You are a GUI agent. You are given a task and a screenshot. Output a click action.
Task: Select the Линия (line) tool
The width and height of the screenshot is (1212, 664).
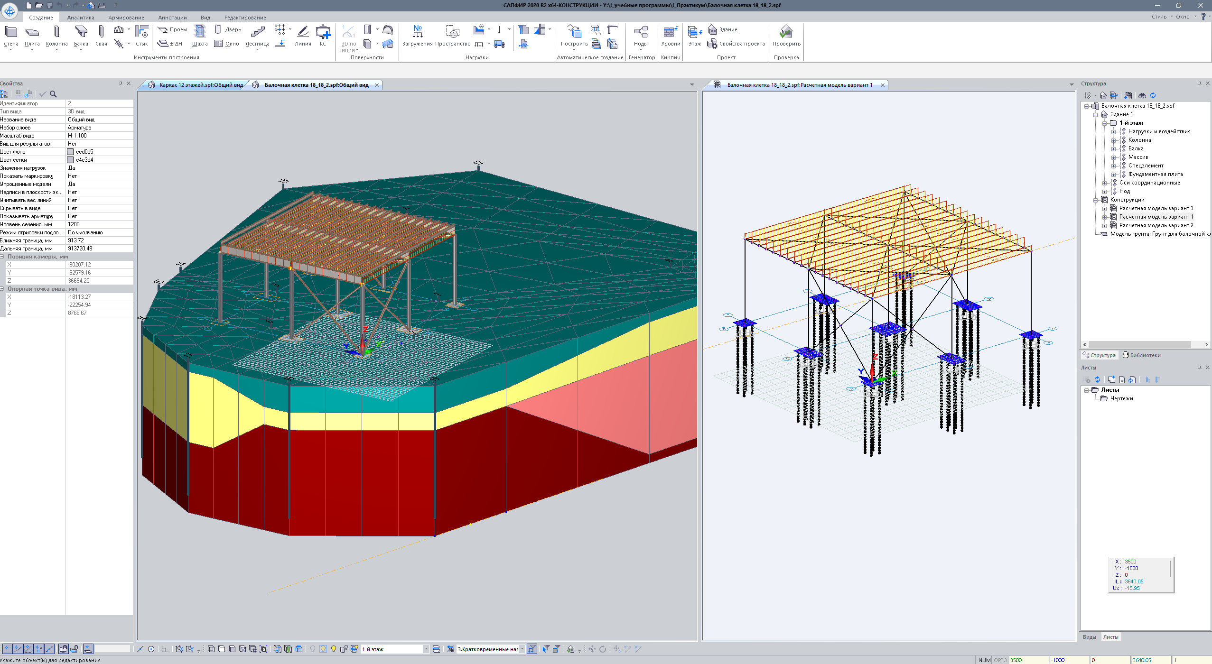[303, 37]
